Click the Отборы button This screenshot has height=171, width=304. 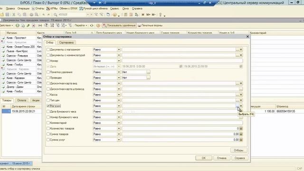pyautogui.click(x=238, y=150)
